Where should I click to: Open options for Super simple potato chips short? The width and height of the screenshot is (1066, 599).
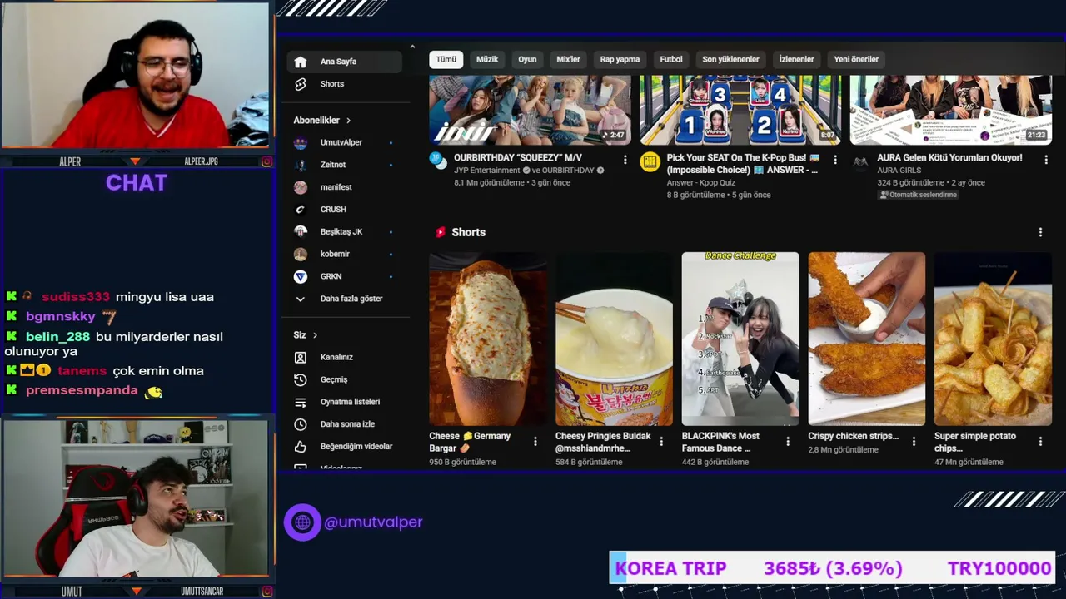(x=1040, y=441)
